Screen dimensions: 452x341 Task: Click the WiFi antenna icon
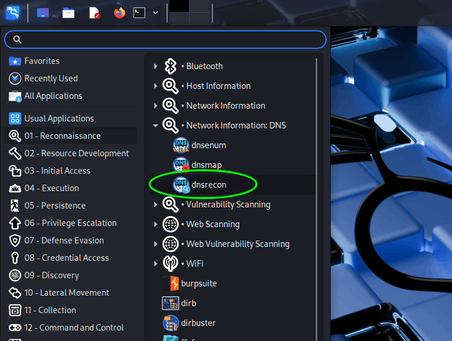coord(171,263)
